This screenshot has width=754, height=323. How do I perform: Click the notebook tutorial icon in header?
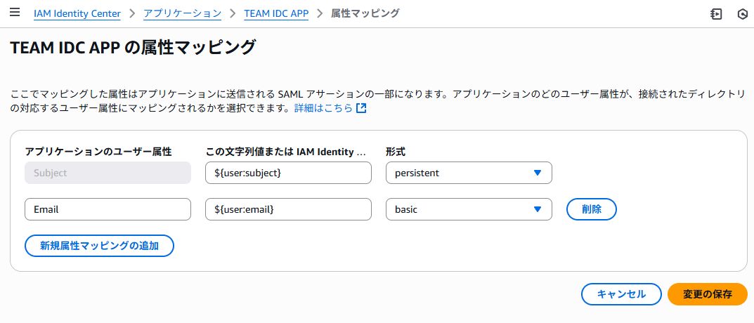(717, 14)
